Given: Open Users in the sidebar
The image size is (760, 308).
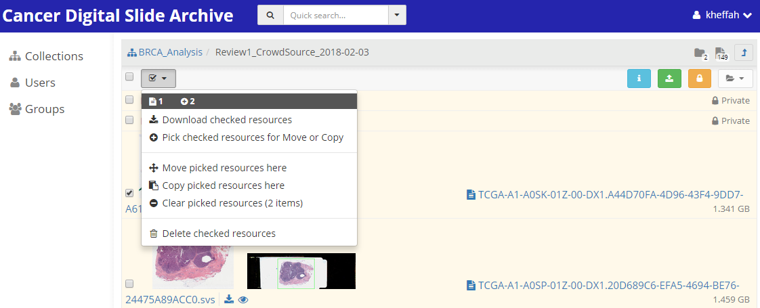Looking at the screenshot, I should [33, 83].
